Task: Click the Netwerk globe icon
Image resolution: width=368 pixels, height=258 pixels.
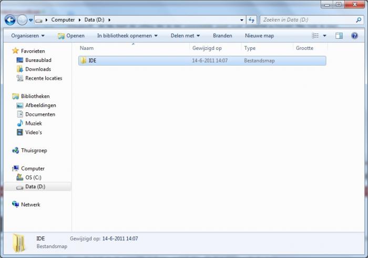Action: pyautogui.click(x=15, y=204)
